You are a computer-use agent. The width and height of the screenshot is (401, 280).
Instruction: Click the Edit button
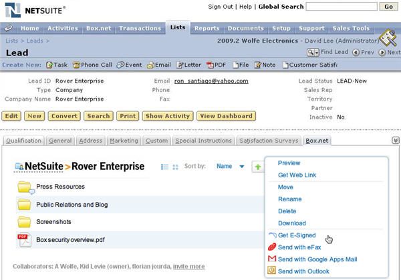tap(11, 116)
